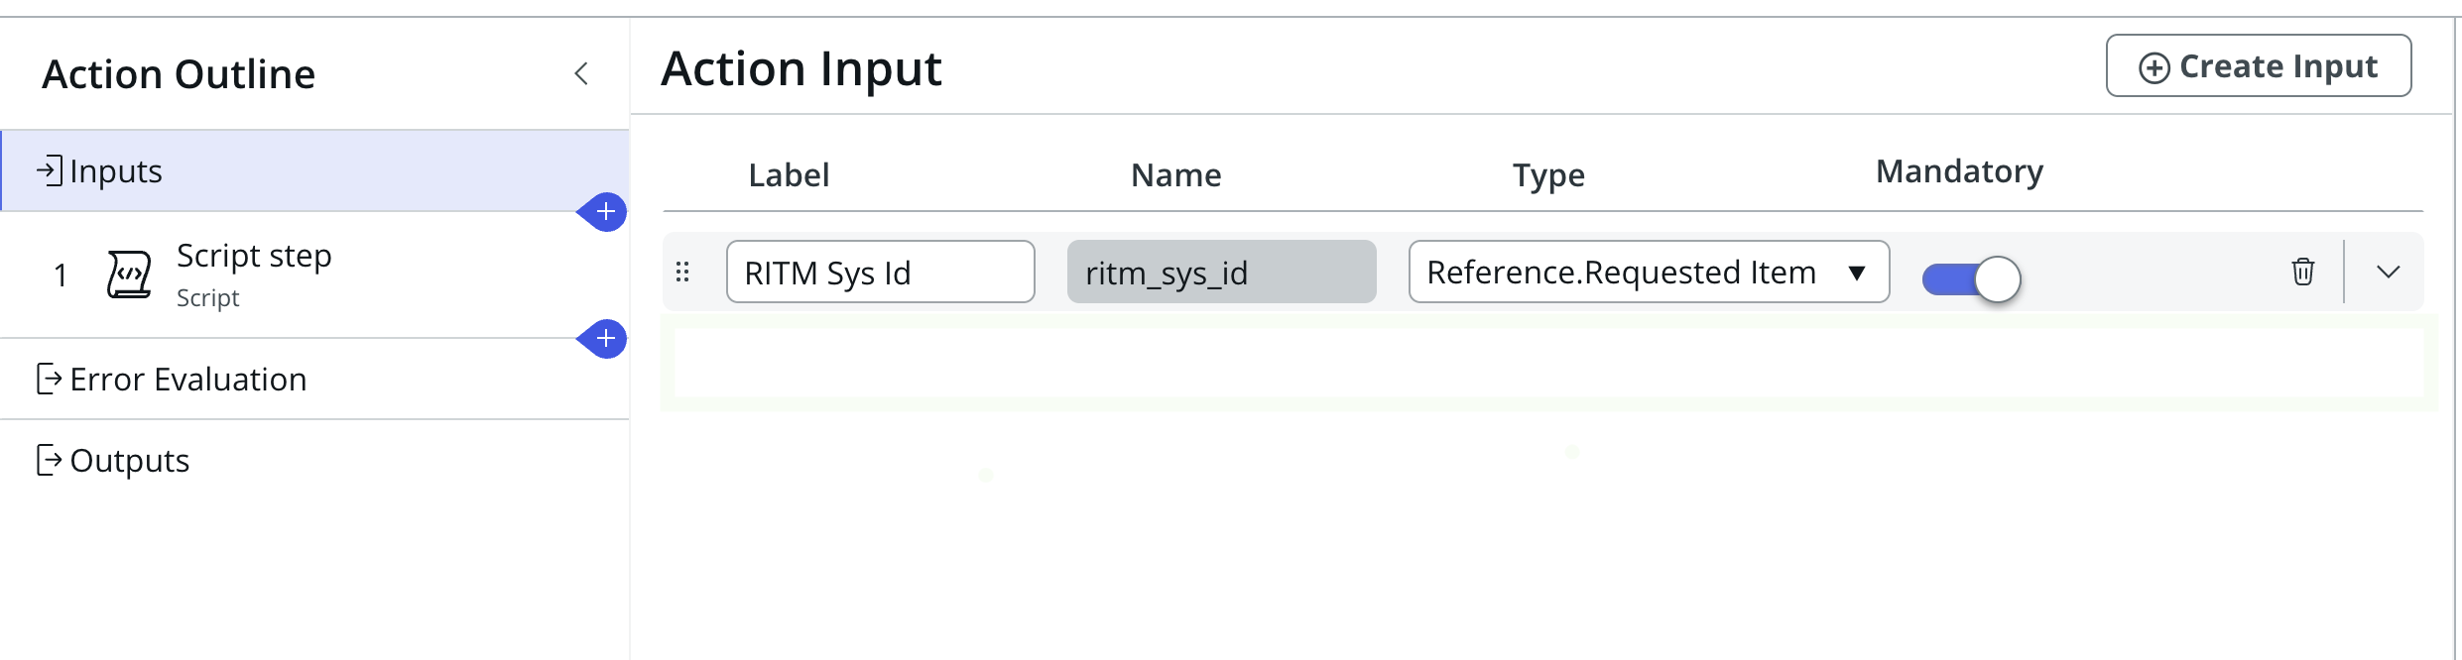Click the Inputs arrow icon in outline
Screen dimensions: 2462x660
(x=50, y=170)
